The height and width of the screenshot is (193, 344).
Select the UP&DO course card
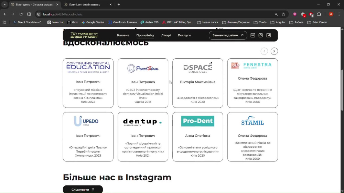[x=88, y=137]
